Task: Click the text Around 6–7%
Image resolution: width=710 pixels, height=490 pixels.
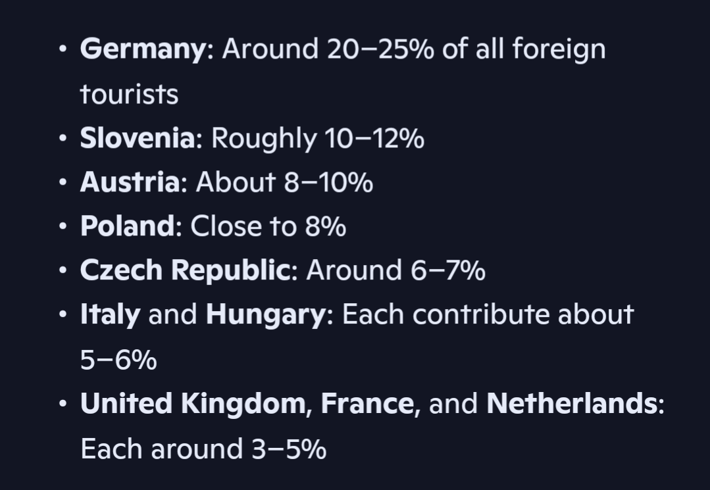Action: [x=395, y=270]
